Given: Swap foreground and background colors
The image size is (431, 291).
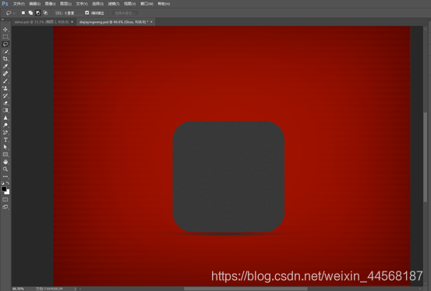Looking at the screenshot, I should [x=8, y=183].
